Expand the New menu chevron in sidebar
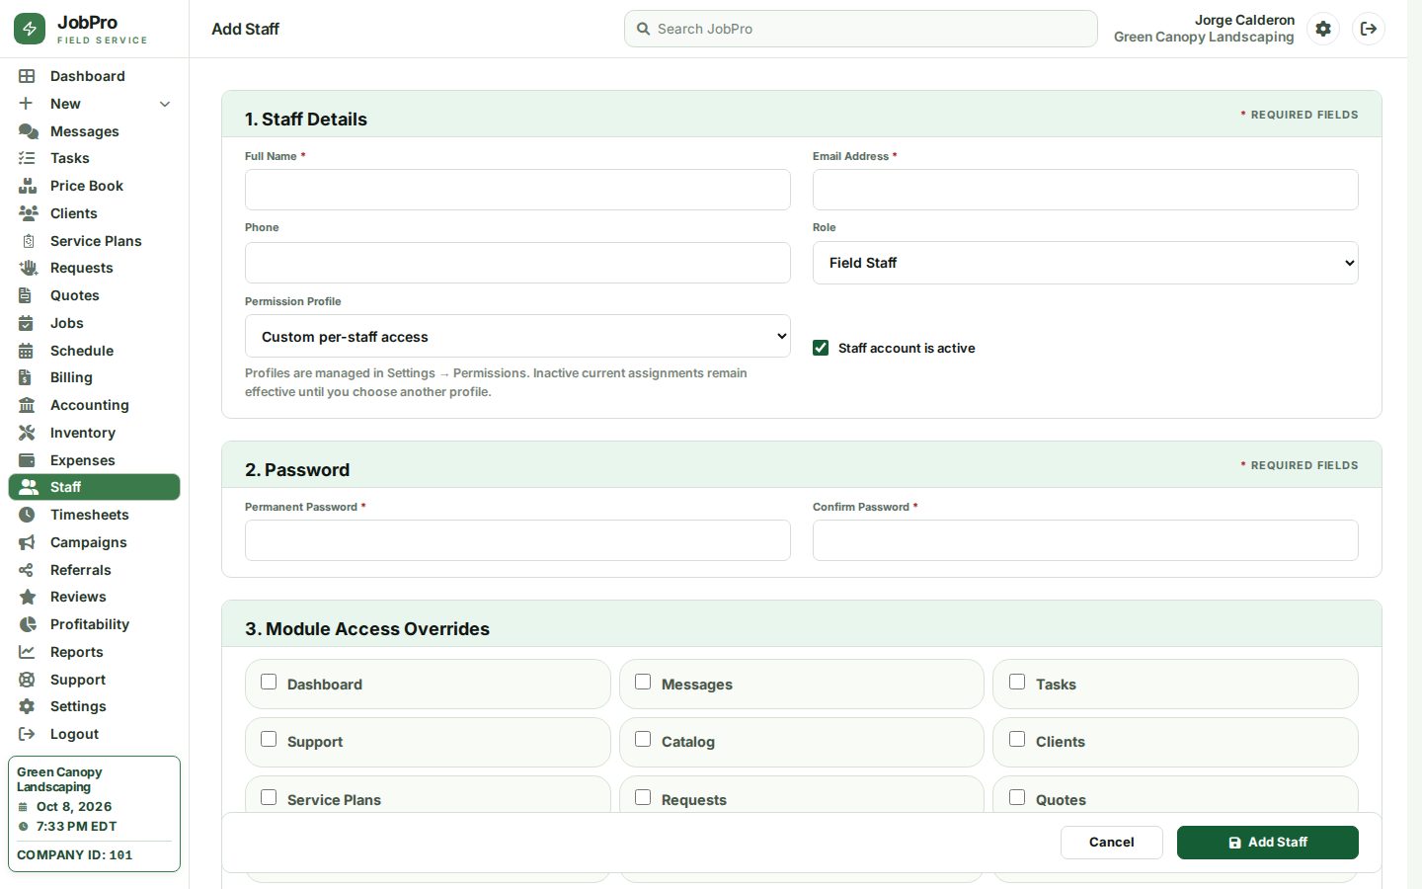Image resolution: width=1422 pixels, height=889 pixels. 165,104
